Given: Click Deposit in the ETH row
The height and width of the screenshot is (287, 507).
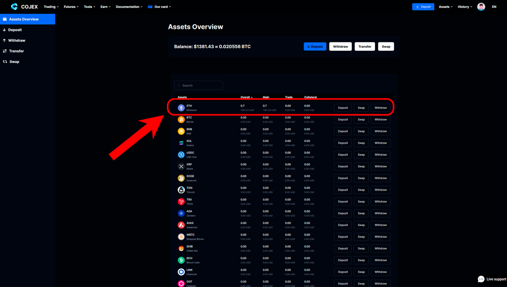Looking at the screenshot, I should click(343, 108).
